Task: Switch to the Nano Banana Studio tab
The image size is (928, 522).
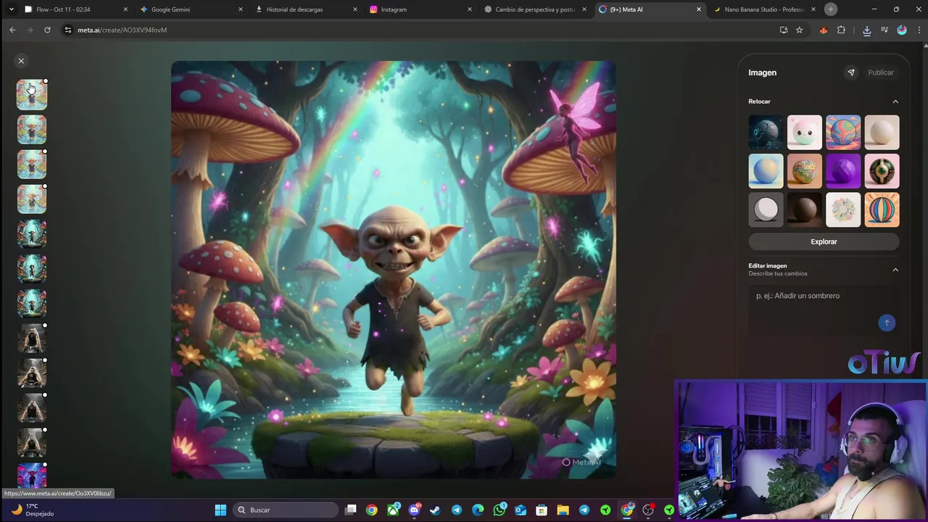Action: pos(764,9)
